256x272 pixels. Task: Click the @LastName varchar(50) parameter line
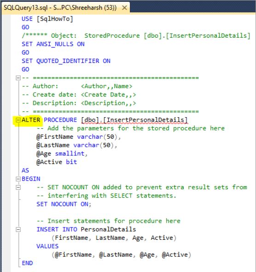76,145
